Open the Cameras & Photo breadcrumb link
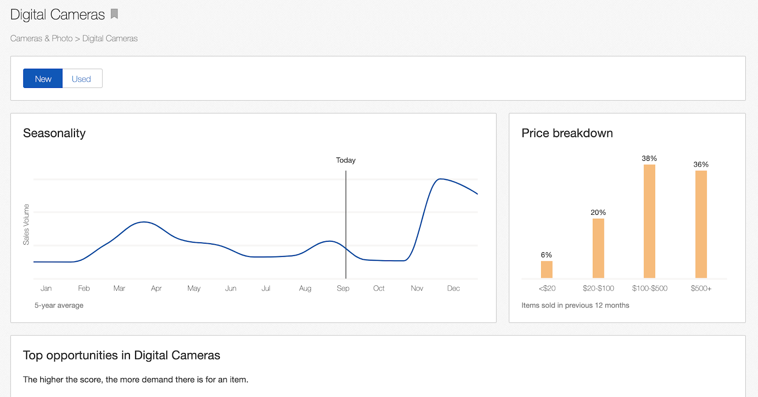The height and width of the screenshot is (397, 758). 42,38
